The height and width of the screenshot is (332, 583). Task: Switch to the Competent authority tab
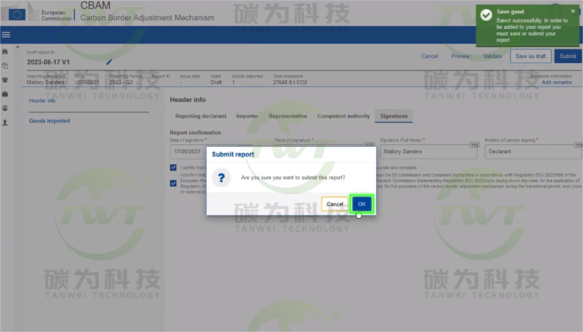pos(343,116)
